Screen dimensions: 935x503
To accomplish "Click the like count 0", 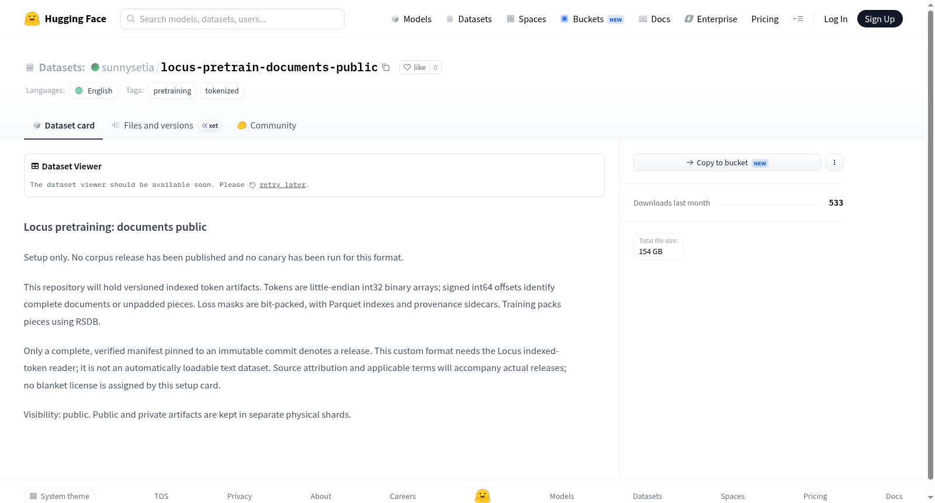I will (x=435, y=67).
